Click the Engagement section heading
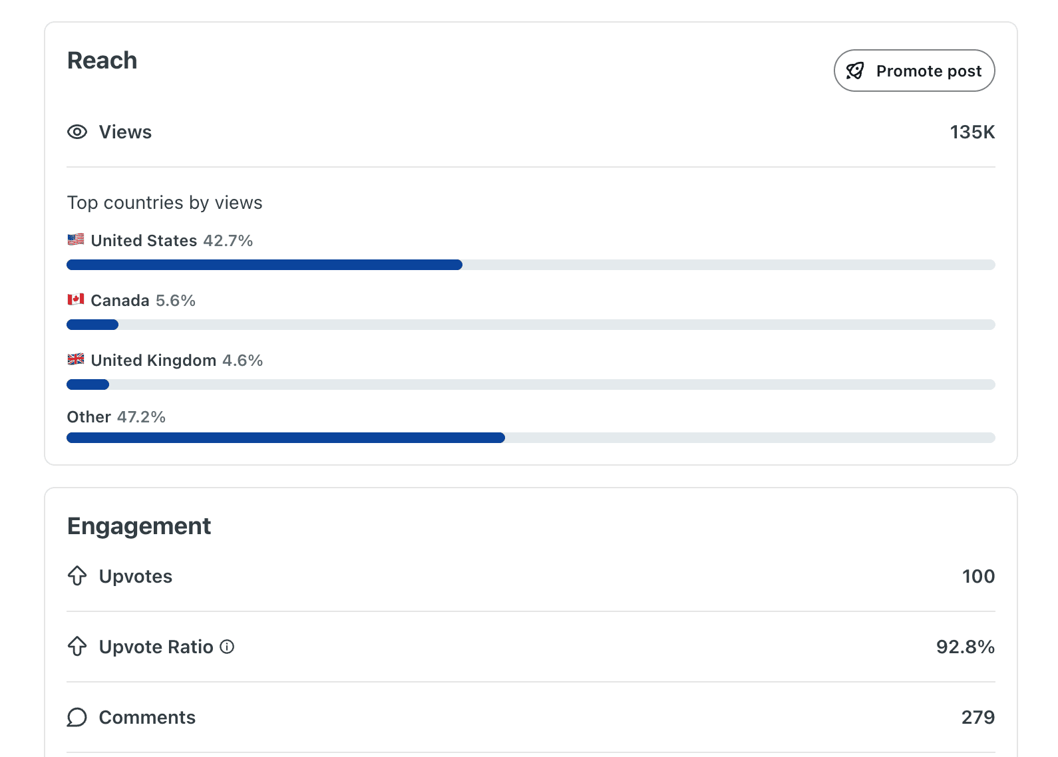Image resolution: width=1058 pixels, height=757 pixels. click(139, 526)
